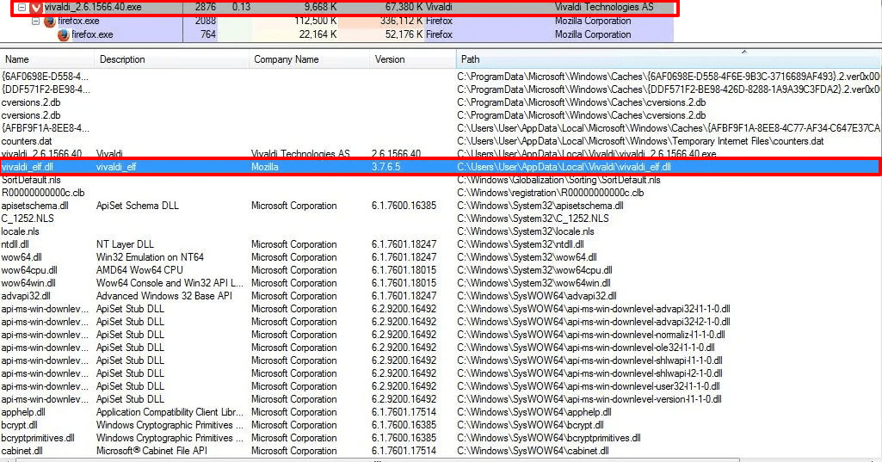882x462 pixels.
Task: Click 'AMD64 Wow64 CPU' description cell
Action: [x=139, y=270]
